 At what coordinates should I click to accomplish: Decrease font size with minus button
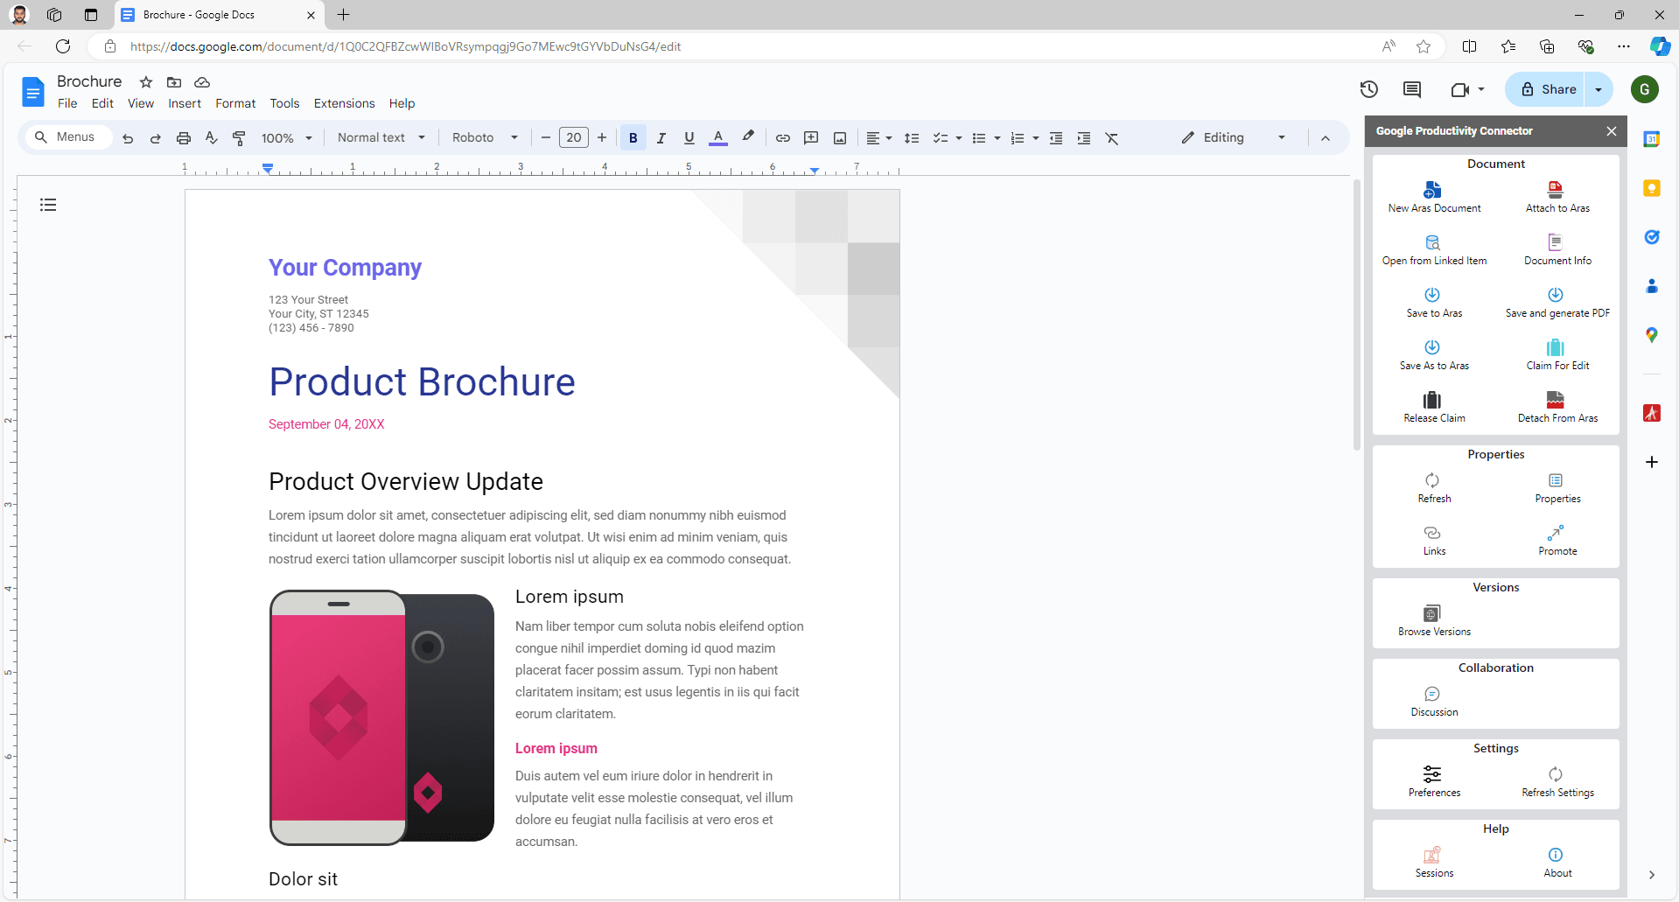tap(546, 138)
